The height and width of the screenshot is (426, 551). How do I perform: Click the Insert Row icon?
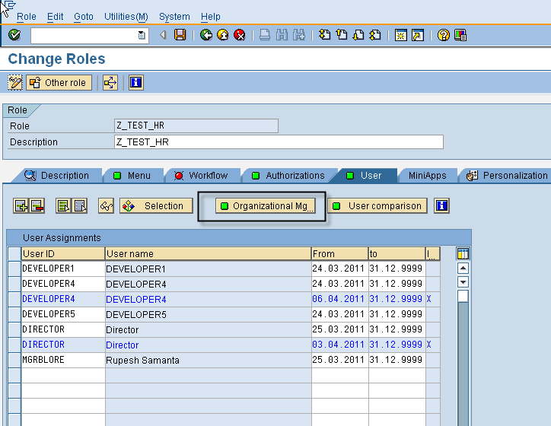tap(21, 206)
